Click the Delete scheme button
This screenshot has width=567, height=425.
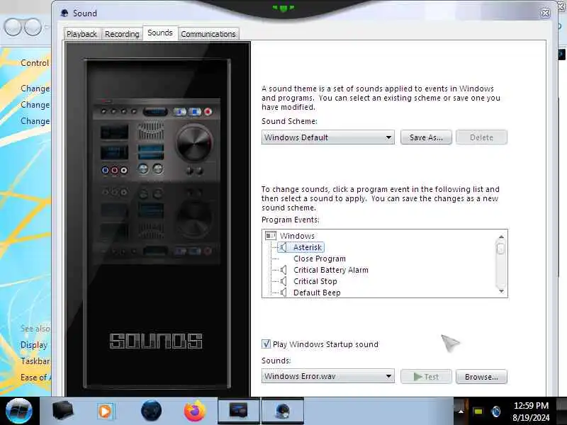(481, 137)
